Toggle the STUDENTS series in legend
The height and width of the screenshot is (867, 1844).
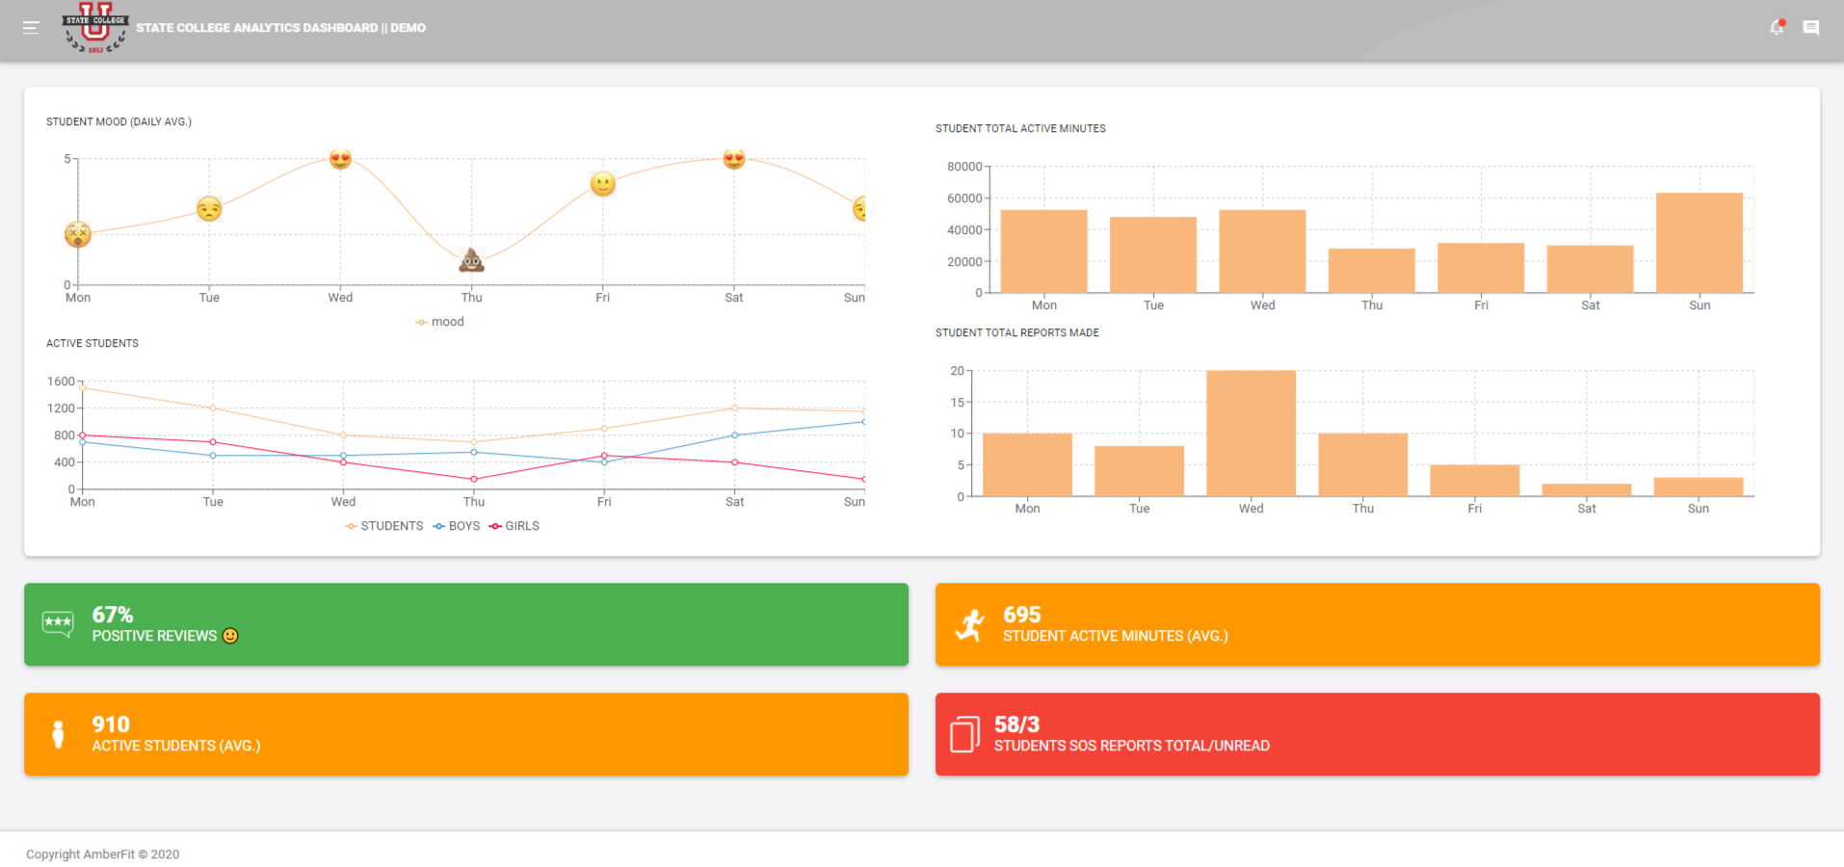click(x=384, y=526)
